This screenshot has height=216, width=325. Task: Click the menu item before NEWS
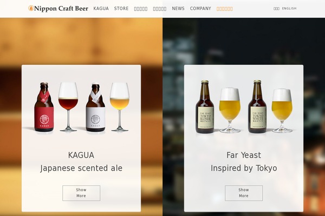coord(160,9)
